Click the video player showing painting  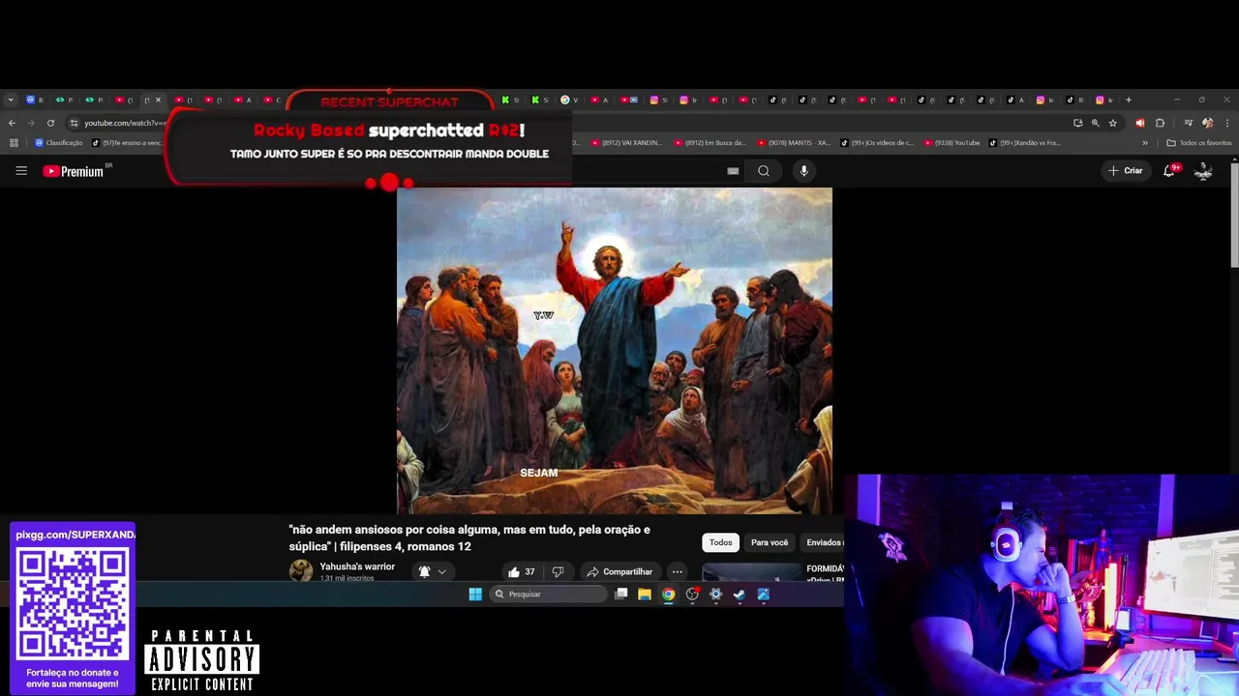(x=614, y=351)
